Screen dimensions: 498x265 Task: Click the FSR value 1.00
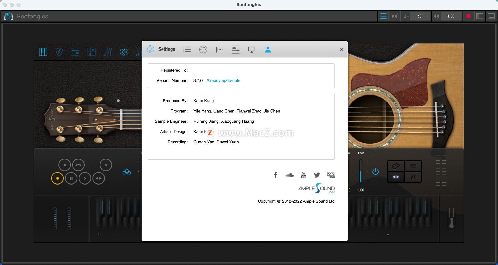(361, 190)
